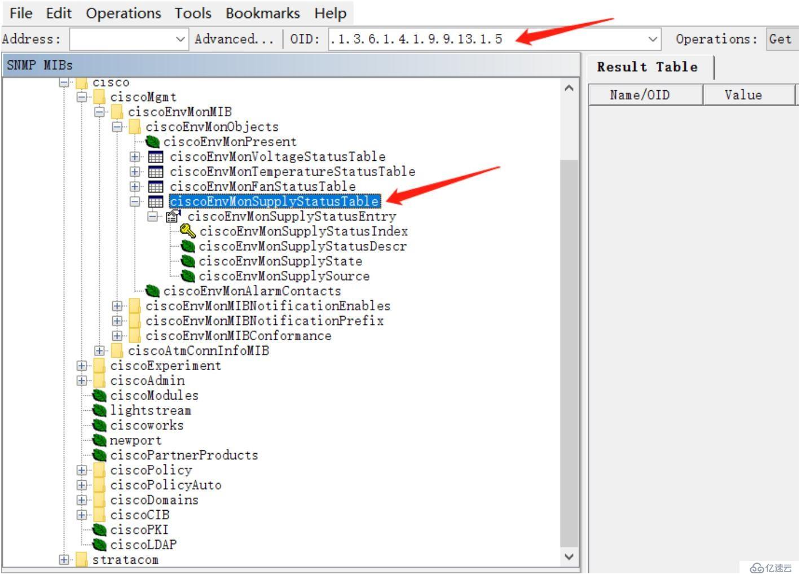Open the Edit menu
Viewport: 801px width, 575px height.
click(x=59, y=13)
